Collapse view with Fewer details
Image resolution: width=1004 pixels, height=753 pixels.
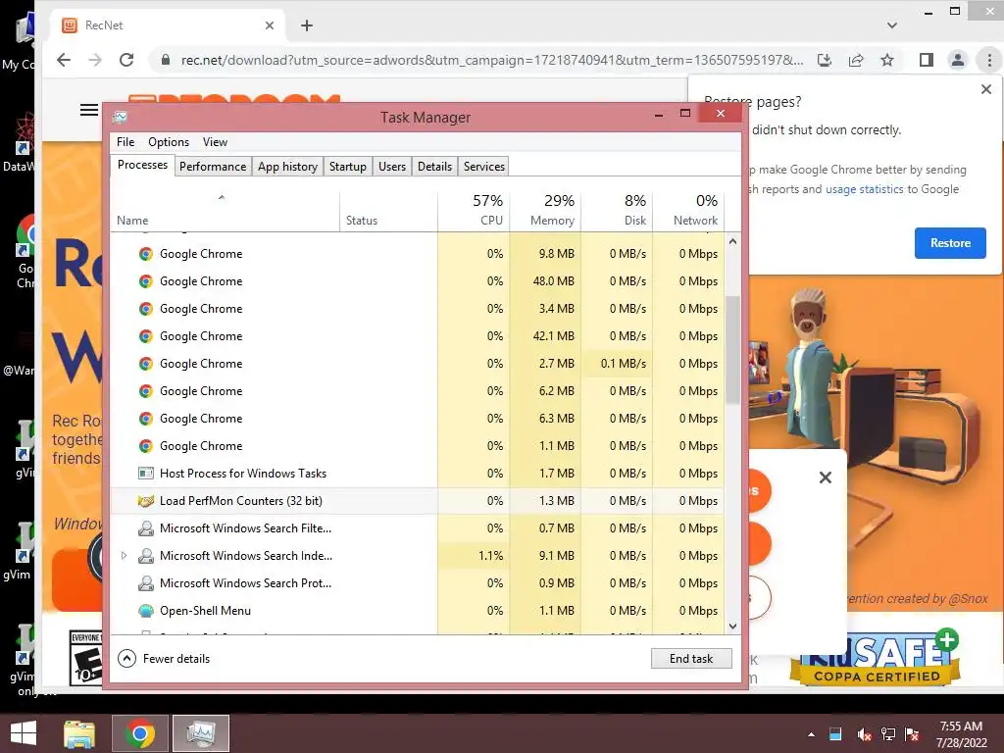pos(164,659)
